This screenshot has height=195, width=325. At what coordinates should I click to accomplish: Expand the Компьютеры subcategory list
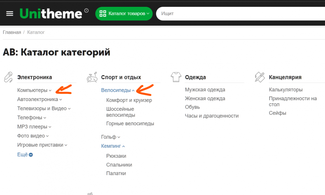click(50, 90)
